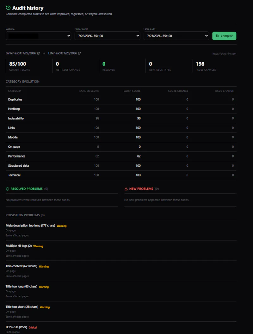This screenshot has height=334, width=253.
Task: Click the Later Score 98 for Indexability
Action: pos(139,118)
